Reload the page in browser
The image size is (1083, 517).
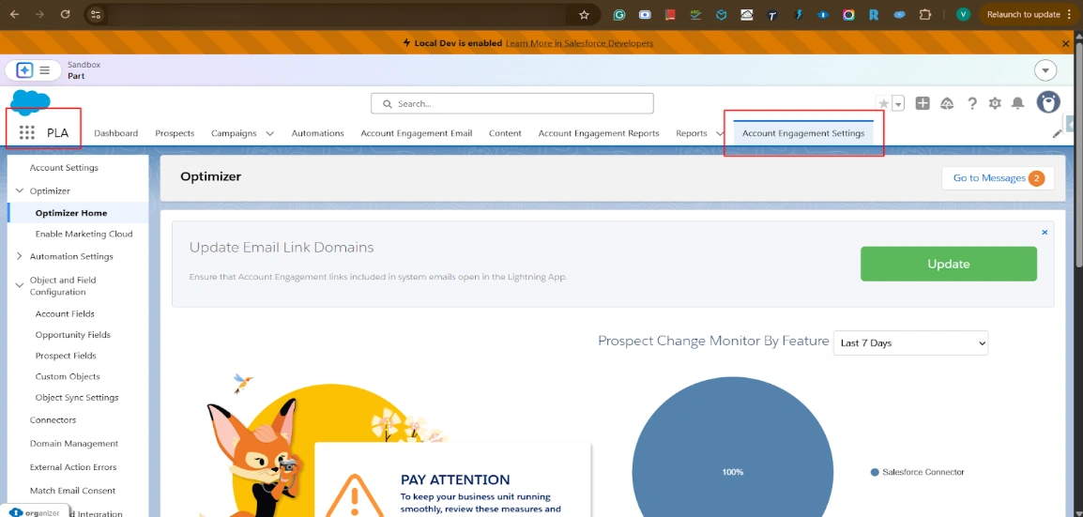pos(65,14)
